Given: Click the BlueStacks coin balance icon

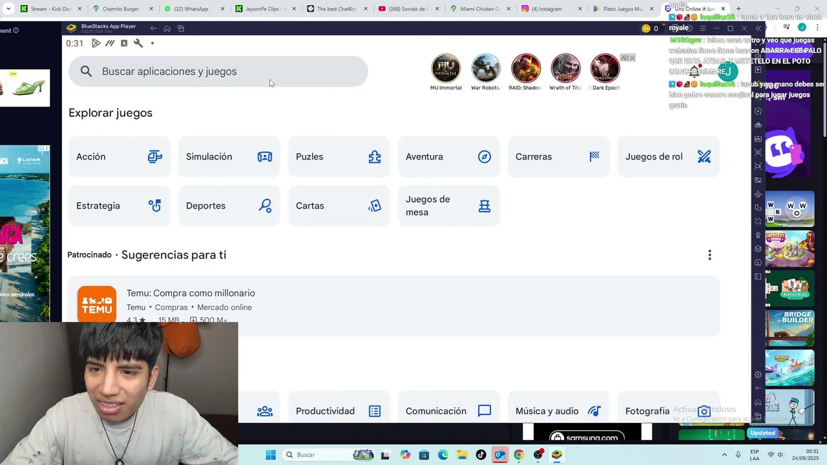Looking at the screenshot, I should coord(645,28).
